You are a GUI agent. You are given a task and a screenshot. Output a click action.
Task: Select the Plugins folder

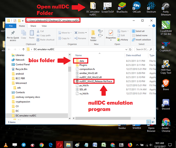click(x=81, y=65)
